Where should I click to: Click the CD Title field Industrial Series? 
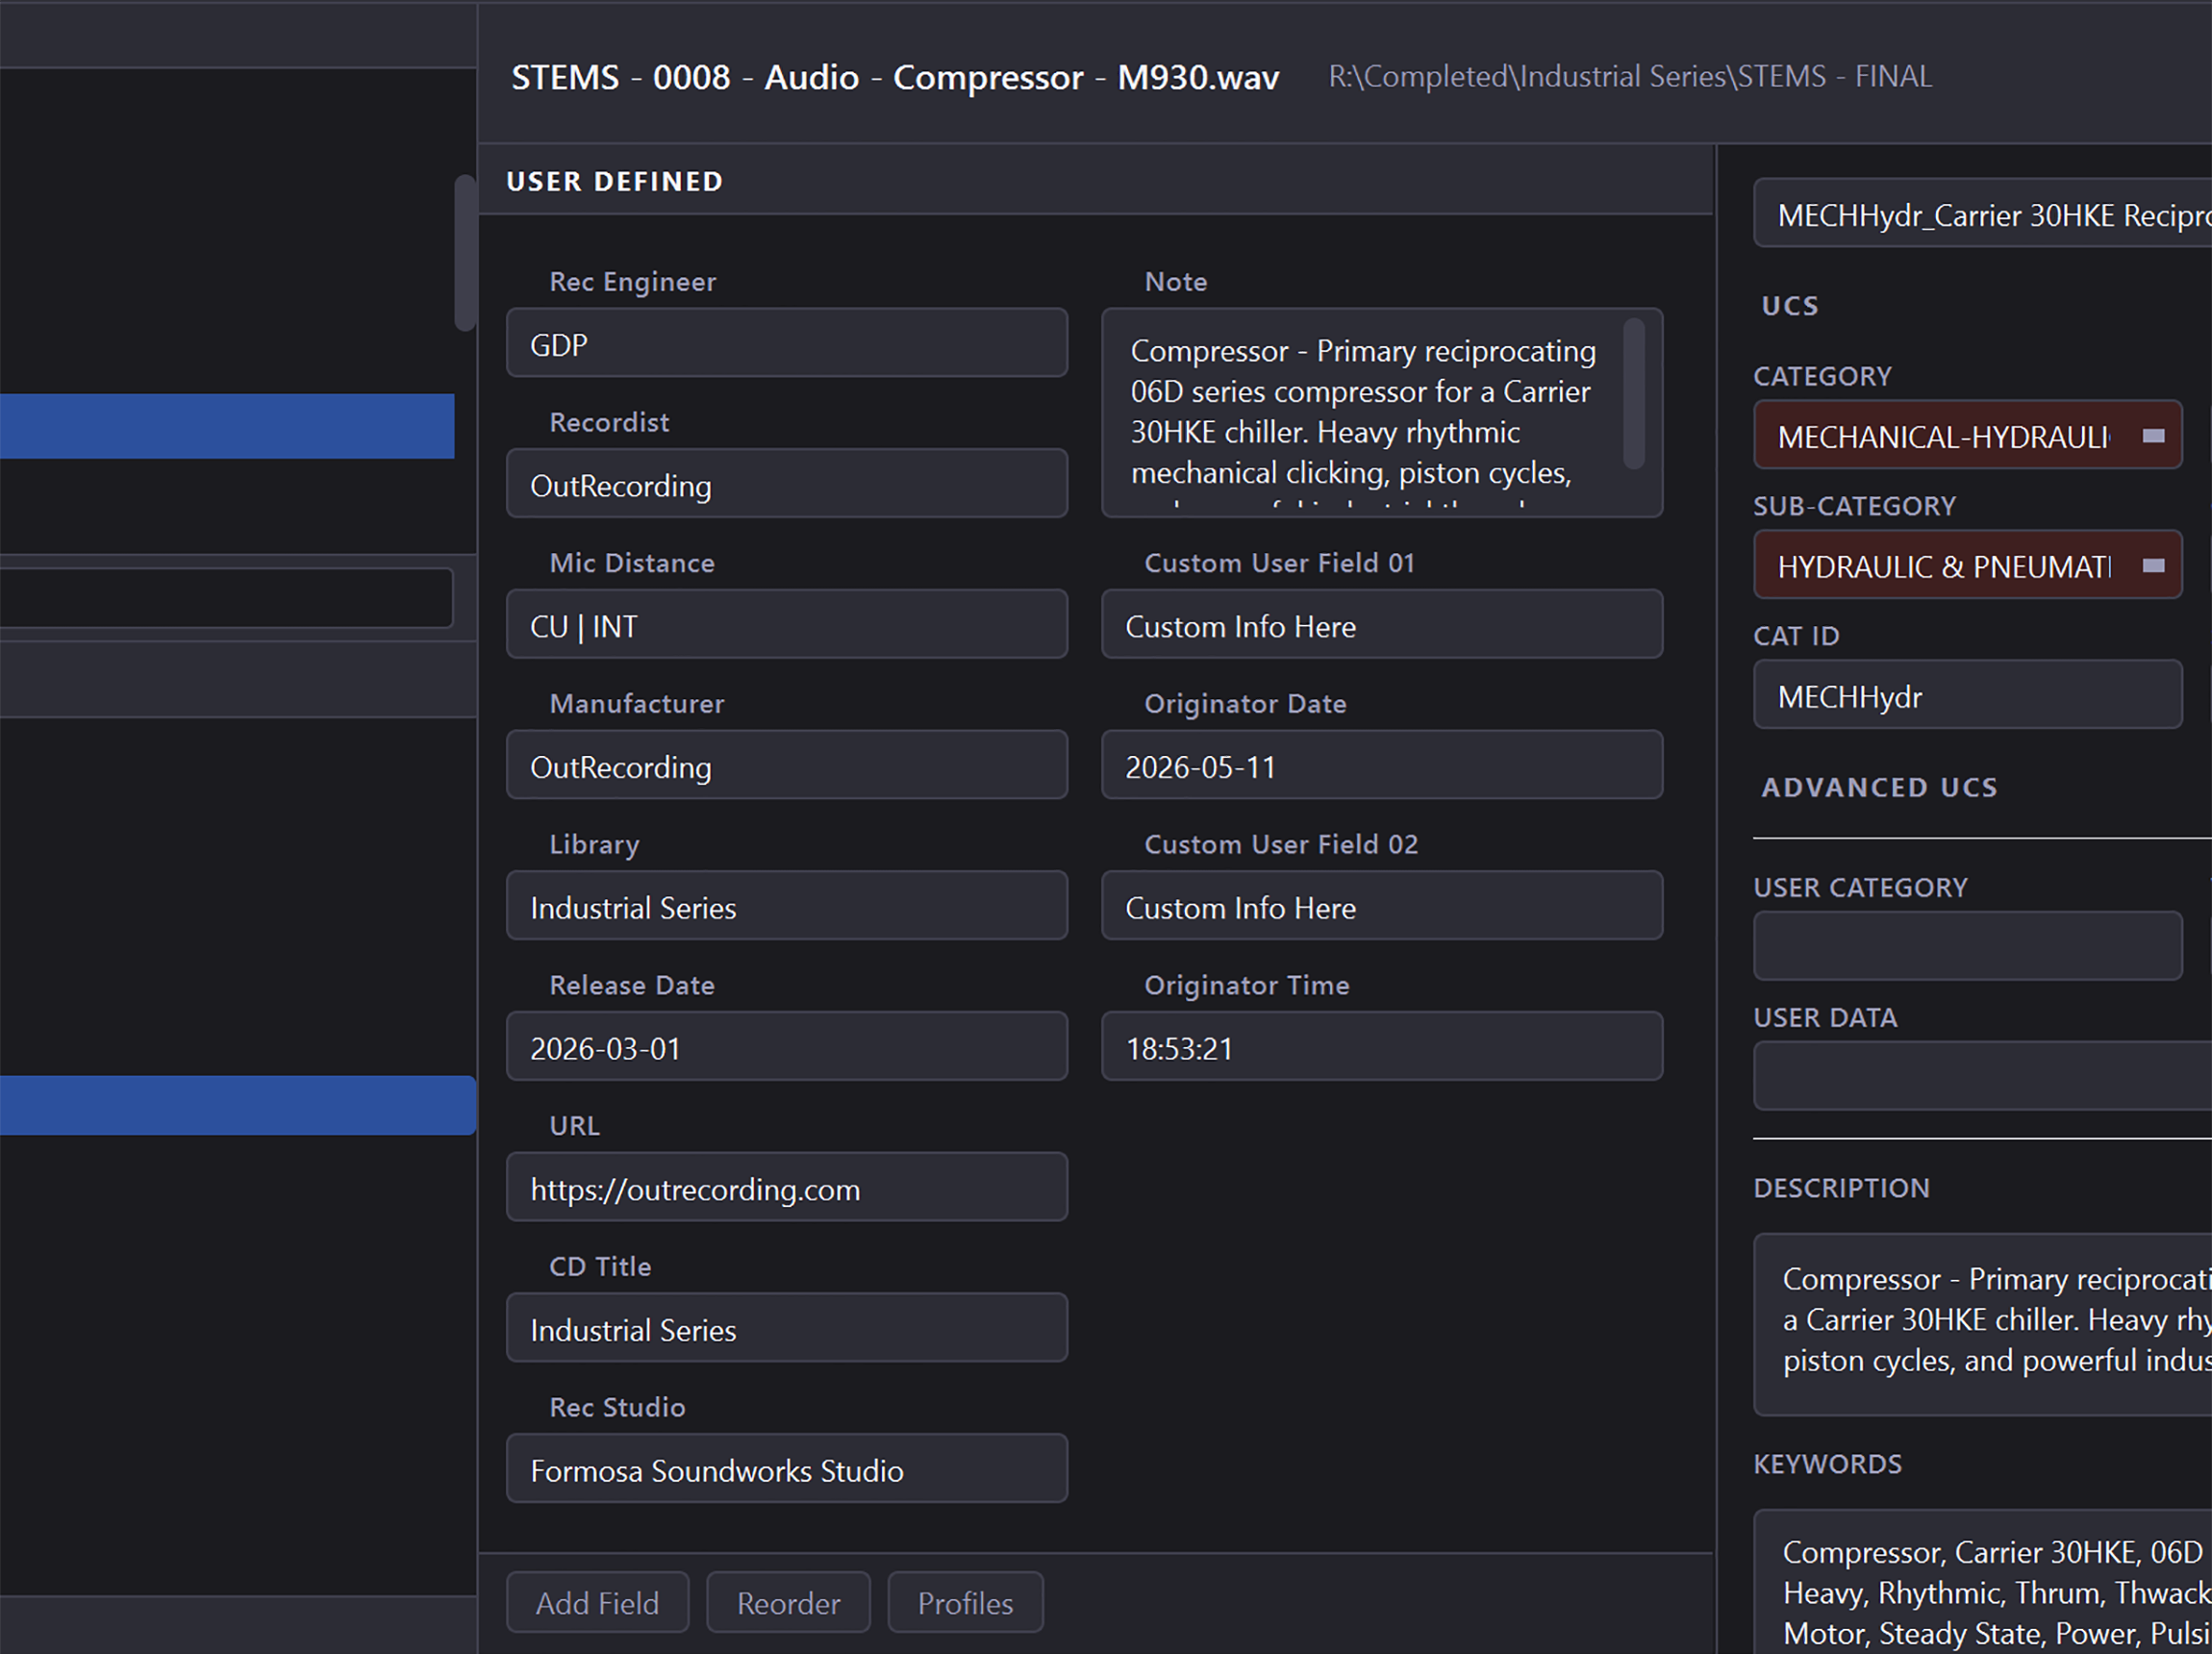click(x=787, y=1328)
